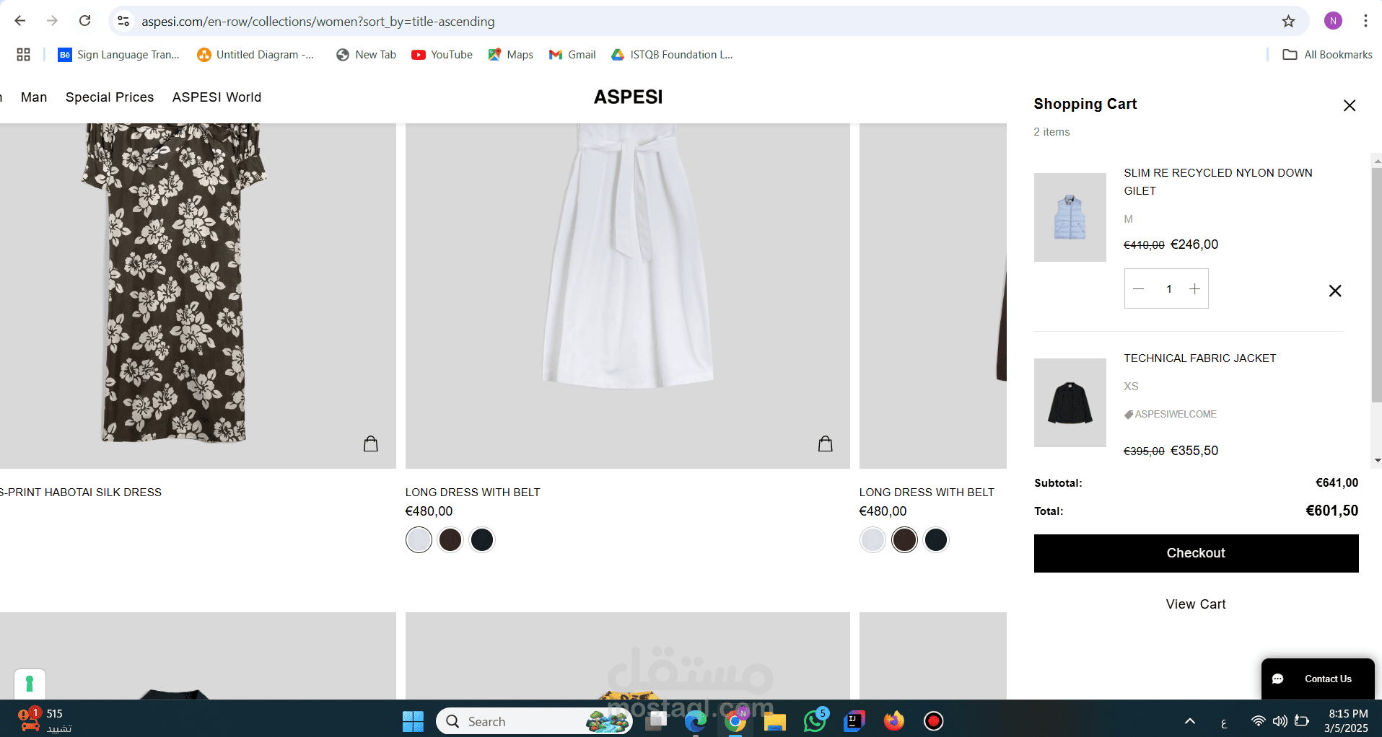
Task: Proceed to Checkout
Action: tap(1196, 553)
